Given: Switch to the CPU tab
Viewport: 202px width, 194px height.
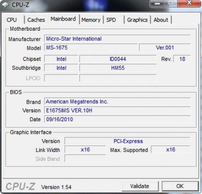Looking at the screenshot, I should (x=14, y=20).
